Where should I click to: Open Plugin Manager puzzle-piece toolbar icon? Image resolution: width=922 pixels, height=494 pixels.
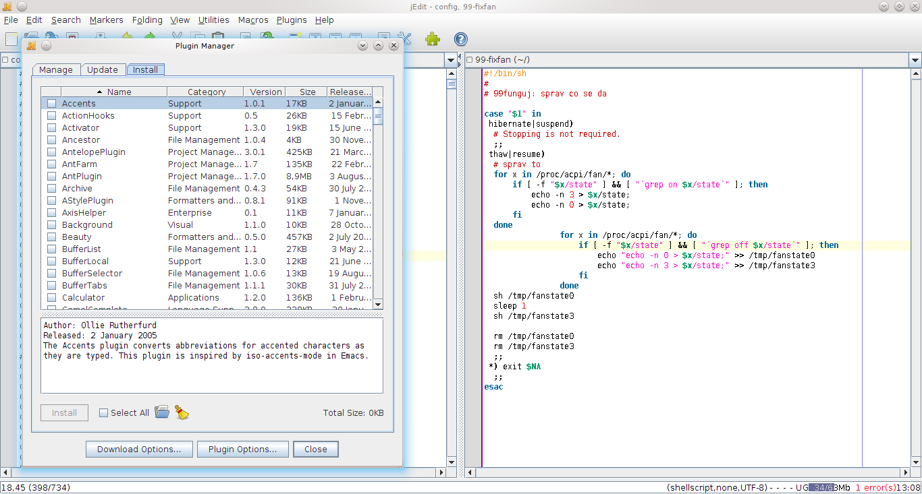click(433, 39)
